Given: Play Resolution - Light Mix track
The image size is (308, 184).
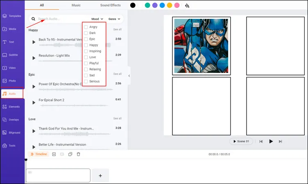Looking at the screenshot, I should coord(34,58).
